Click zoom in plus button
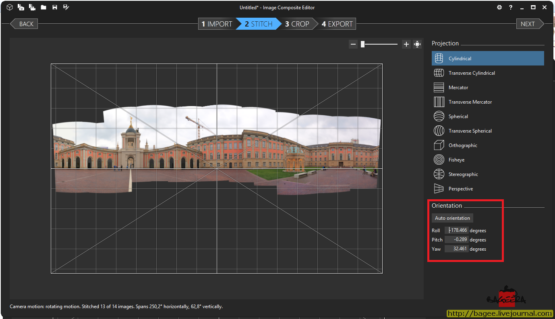The width and height of the screenshot is (555, 319). coord(406,44)
